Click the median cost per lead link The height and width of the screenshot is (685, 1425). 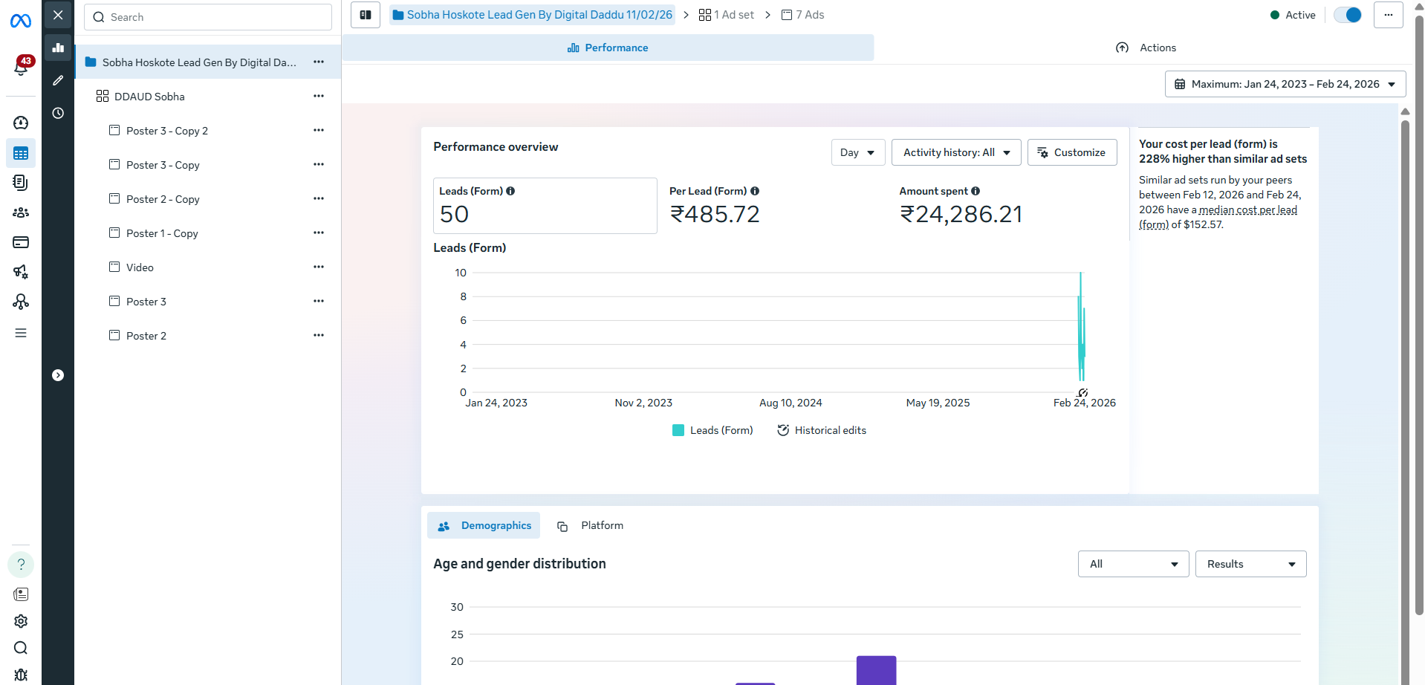(1247, 210)
